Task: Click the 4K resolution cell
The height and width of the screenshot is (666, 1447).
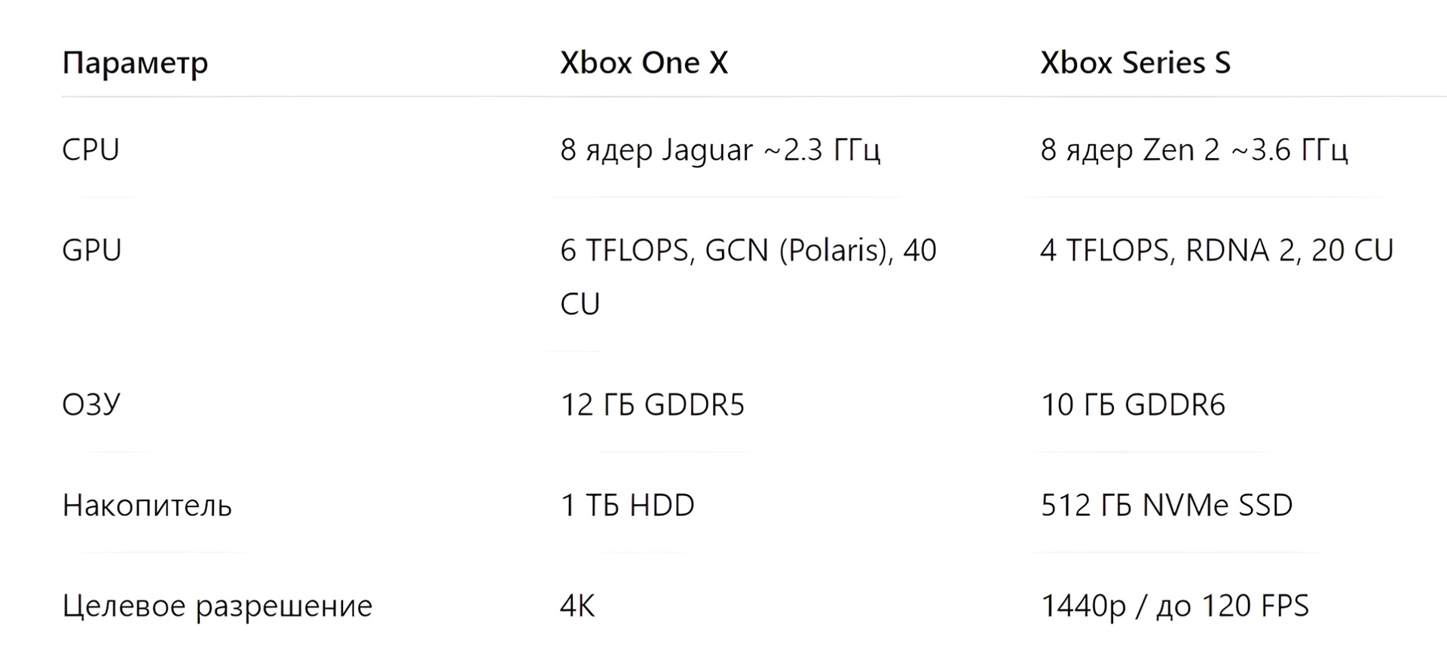Action: pyautogui.click(x=577, y=606)
